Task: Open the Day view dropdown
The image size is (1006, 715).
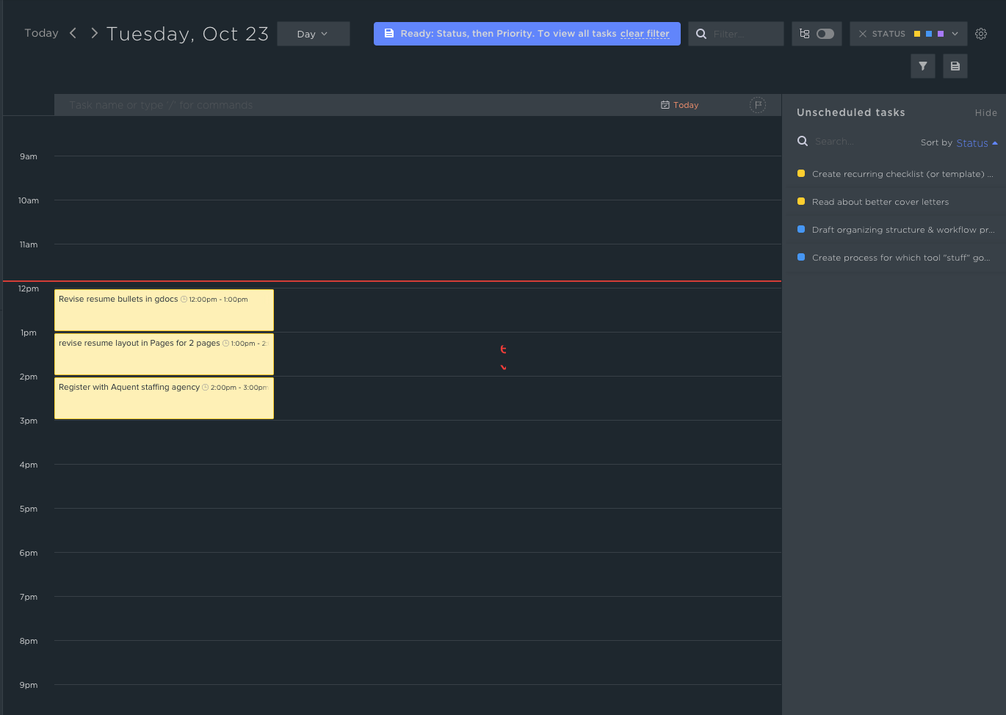Action: 314,34
